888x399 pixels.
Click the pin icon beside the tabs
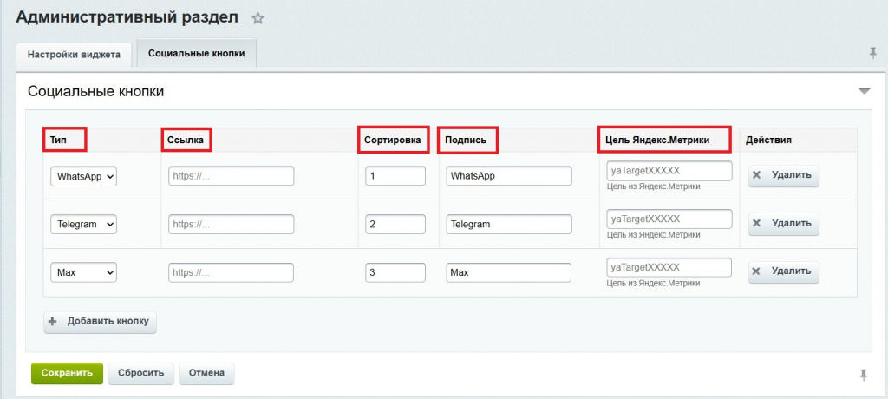(x=872, y=53)
